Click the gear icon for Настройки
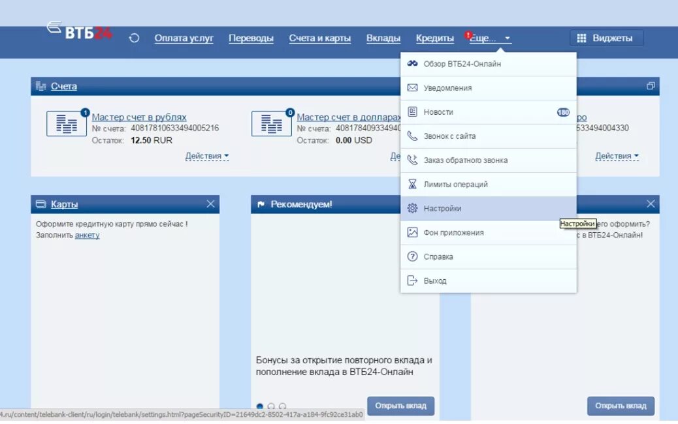The image size is (678, 424). (x=413, y=208)
